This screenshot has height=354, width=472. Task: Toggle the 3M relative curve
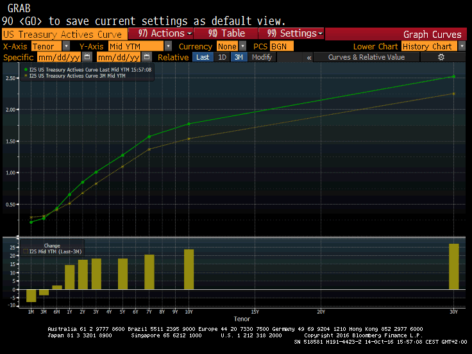[x=239, y=57]
